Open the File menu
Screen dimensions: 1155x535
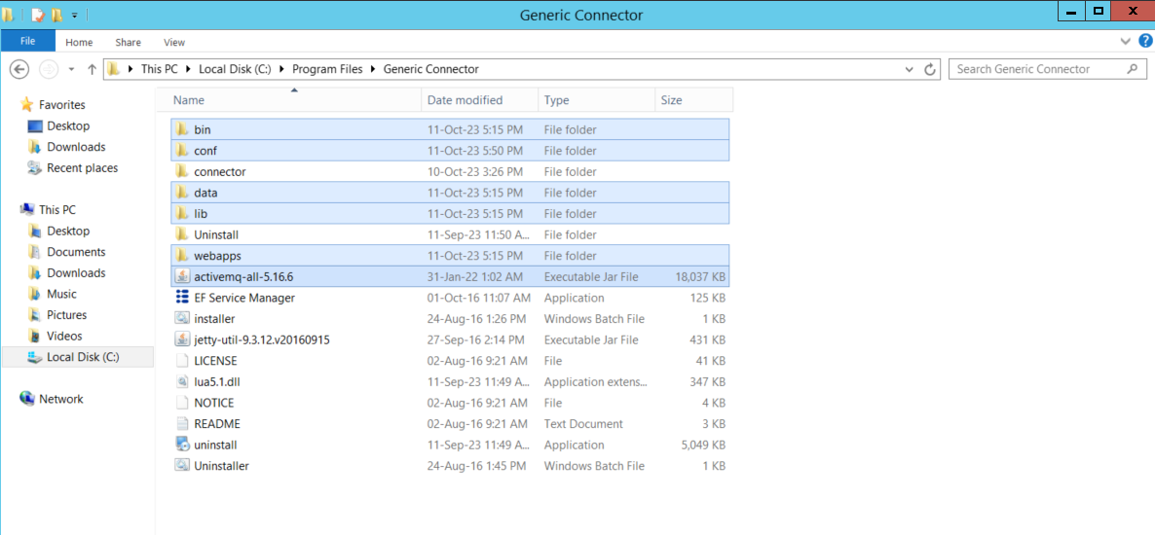[27, 42]
